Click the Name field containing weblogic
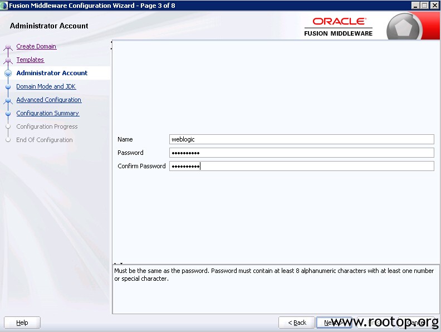 301,139
